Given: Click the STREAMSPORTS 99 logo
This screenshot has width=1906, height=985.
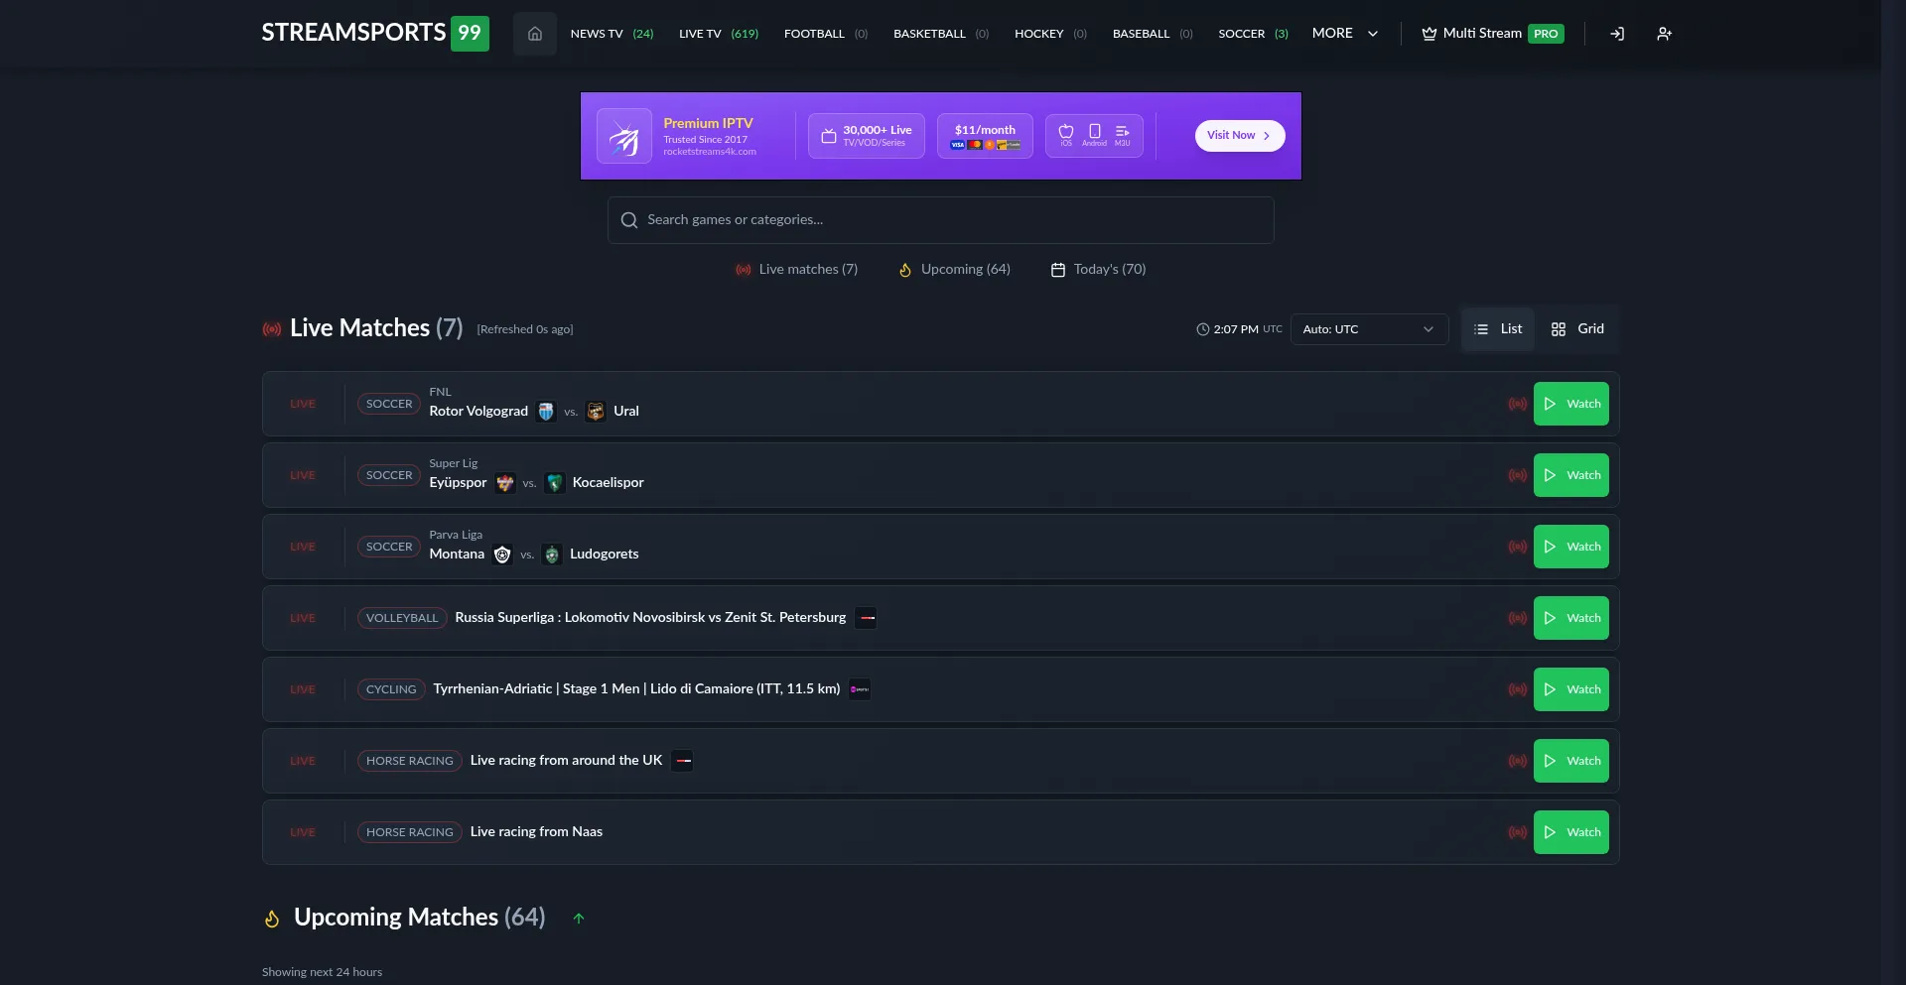Looking at the screenshot, I should coord(375,33).
